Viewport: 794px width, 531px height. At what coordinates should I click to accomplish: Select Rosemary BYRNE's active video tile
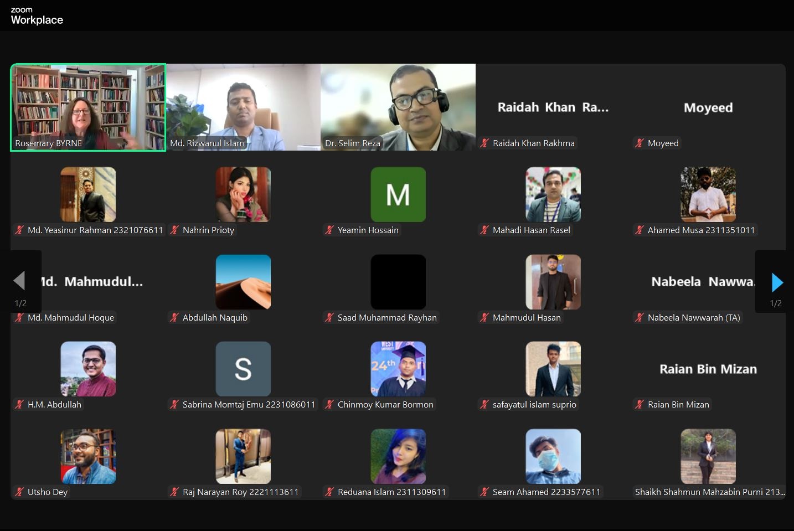[88, 107]
